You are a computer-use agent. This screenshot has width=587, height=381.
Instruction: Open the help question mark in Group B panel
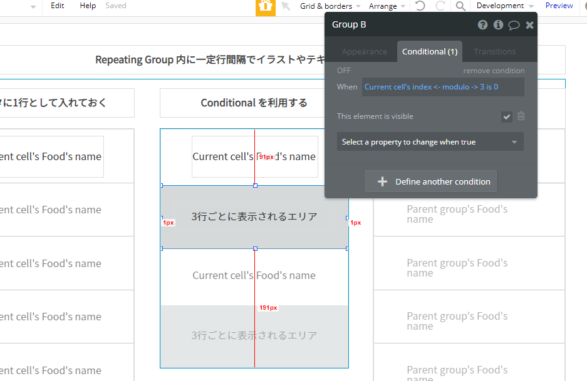pyautogui.click(x=482, y=24)
